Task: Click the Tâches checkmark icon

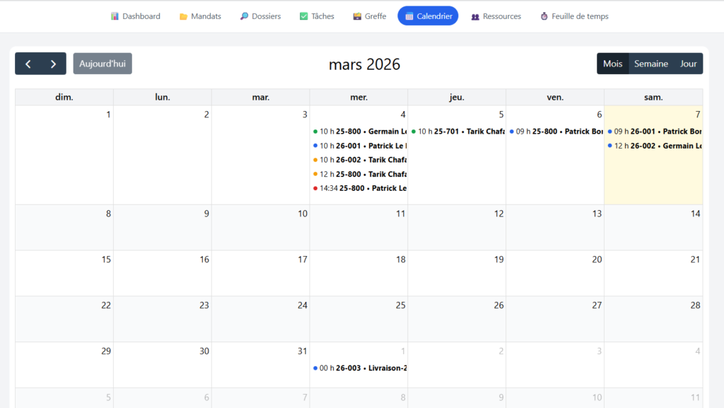Action: [x=303, y=16]
